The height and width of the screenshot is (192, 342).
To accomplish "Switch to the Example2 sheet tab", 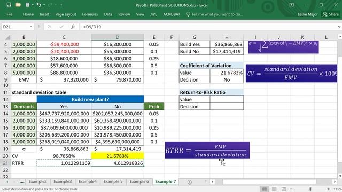I will tap(38, 181).
